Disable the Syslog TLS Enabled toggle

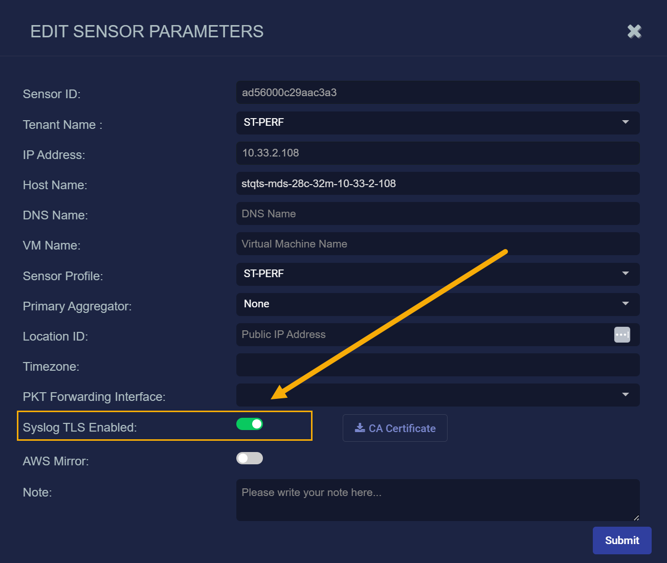point(250,424)
